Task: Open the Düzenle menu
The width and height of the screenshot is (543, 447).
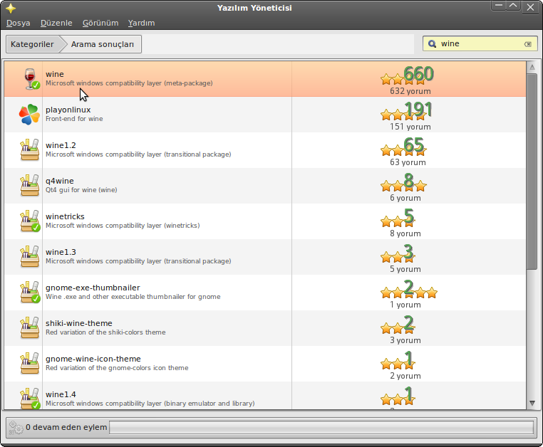Action: click(56, 23)
